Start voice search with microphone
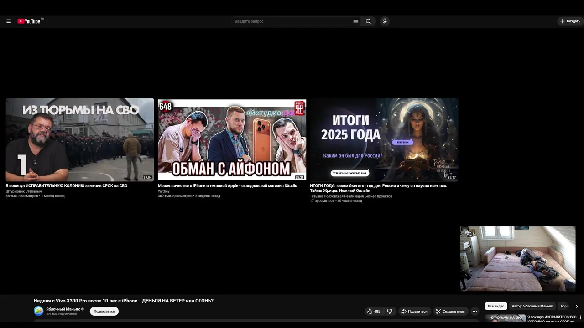The height and width of the screenshot is (328, 584). (385, 21)
